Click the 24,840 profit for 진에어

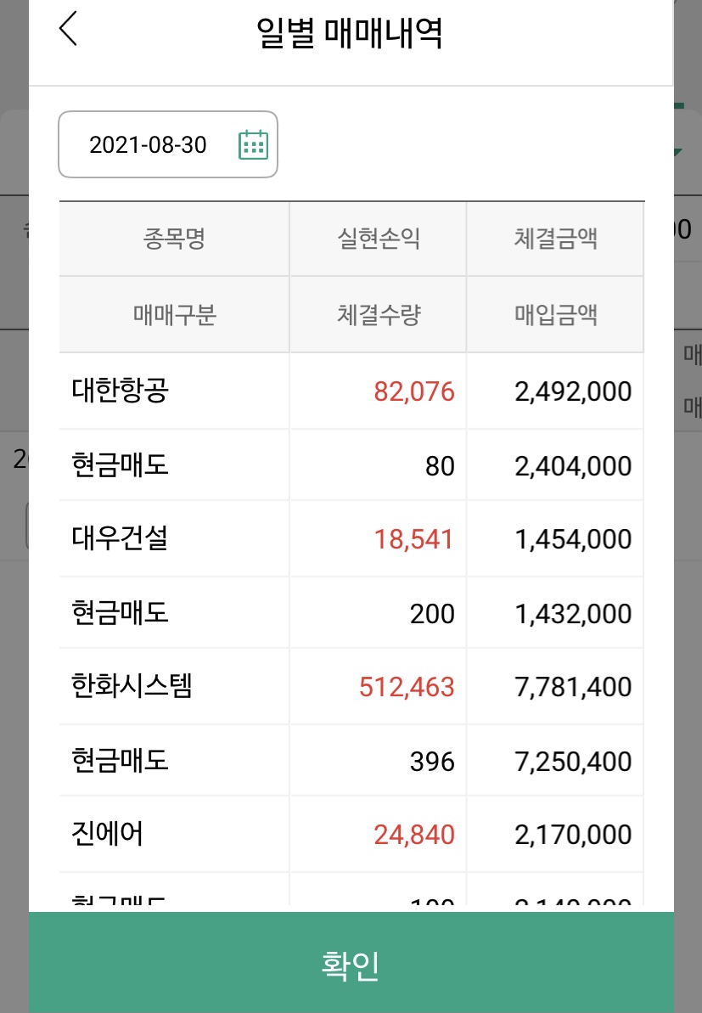(414, 835)
